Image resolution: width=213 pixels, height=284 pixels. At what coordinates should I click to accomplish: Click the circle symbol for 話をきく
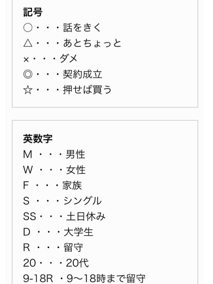(28, 28)
